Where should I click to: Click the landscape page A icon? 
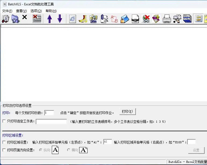pos(83,150)
